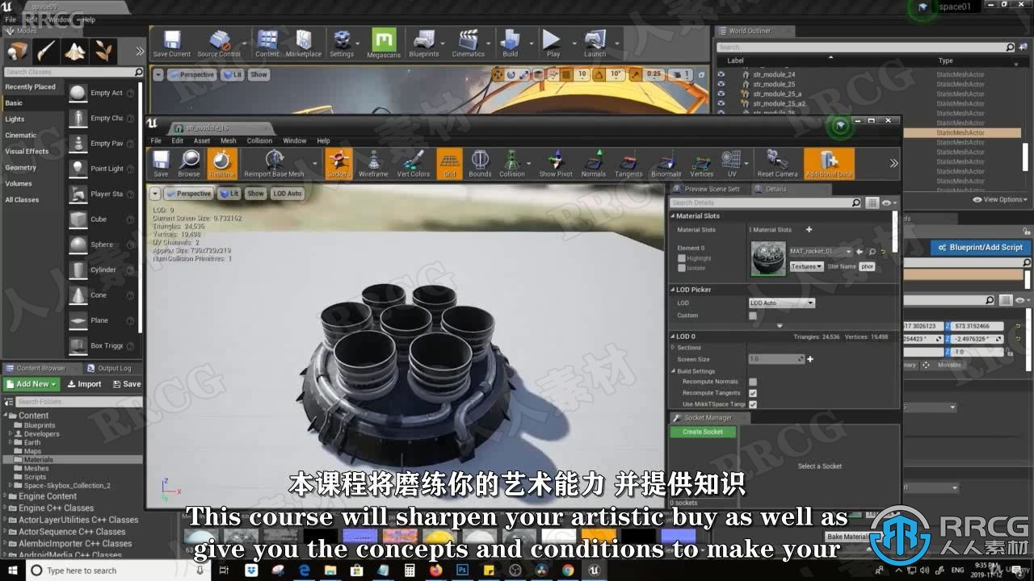The height and width of the screenshot is (581, 1034).
Task: Click the Create Socket button
Action: [x=703, y=432]
